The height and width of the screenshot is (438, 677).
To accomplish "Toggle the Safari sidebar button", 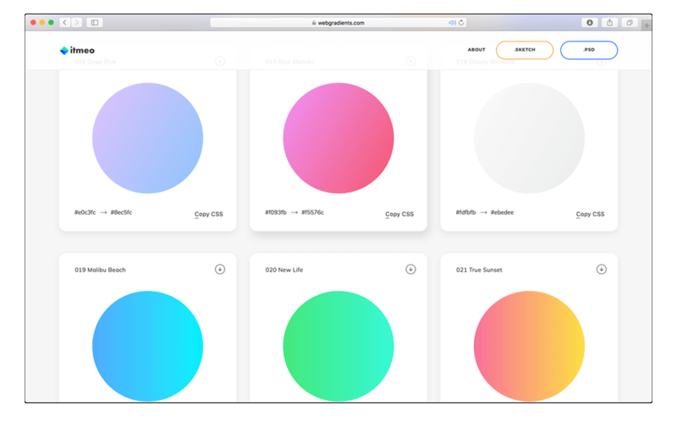I will (94, 23).
